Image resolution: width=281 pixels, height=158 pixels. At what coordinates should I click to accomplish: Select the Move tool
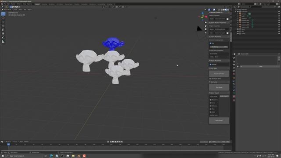3,22
